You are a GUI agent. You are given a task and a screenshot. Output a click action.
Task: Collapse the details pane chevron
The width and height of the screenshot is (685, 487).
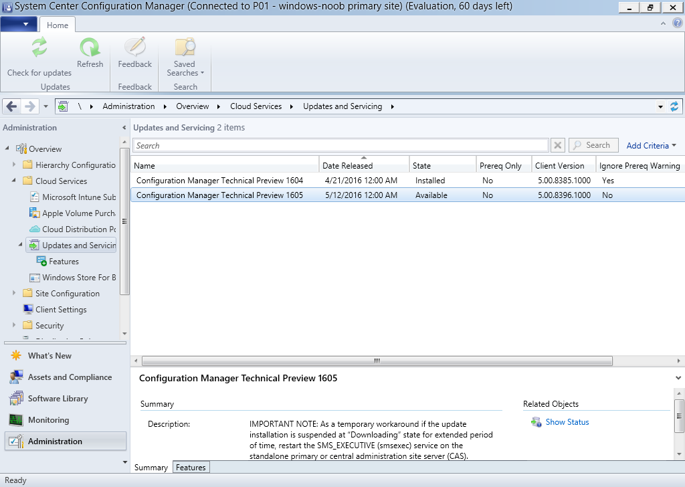(678, 378)
